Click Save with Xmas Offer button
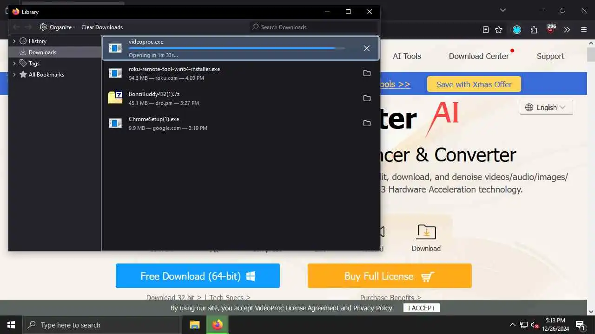Screen dimensions: 595x334 coord(474,84)
